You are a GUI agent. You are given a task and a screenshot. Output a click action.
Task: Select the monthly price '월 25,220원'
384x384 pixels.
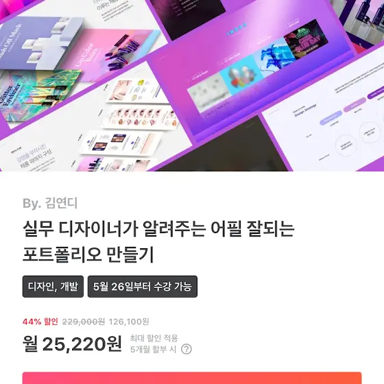tap(72, 344)
